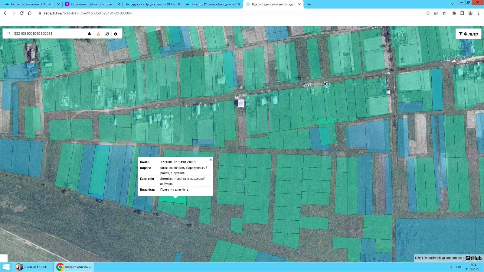Open Система HOUSE from the taskbar
The height and width of the screenshot is (272, 484).
(x=33, y=267)
